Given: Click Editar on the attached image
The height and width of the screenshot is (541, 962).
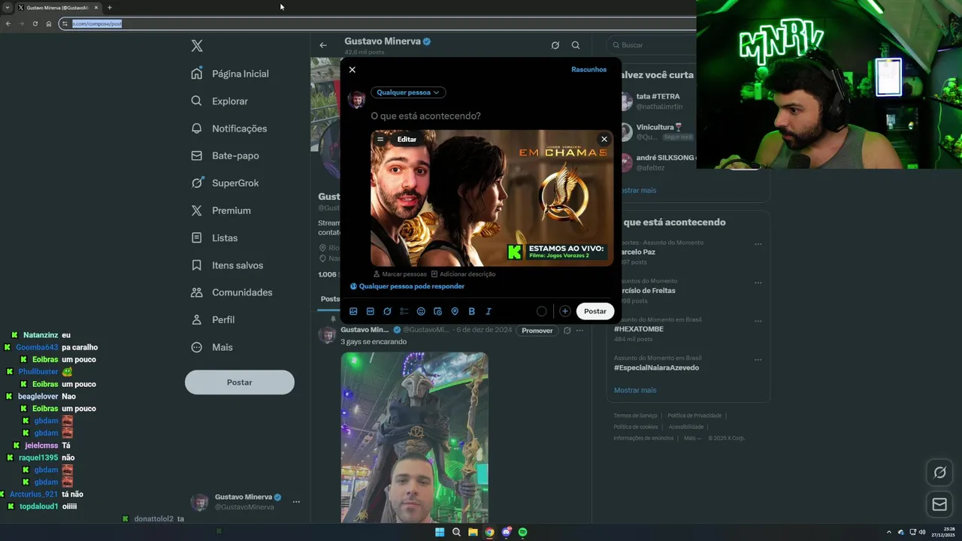Looking at the screenshot, I should 407,139.
